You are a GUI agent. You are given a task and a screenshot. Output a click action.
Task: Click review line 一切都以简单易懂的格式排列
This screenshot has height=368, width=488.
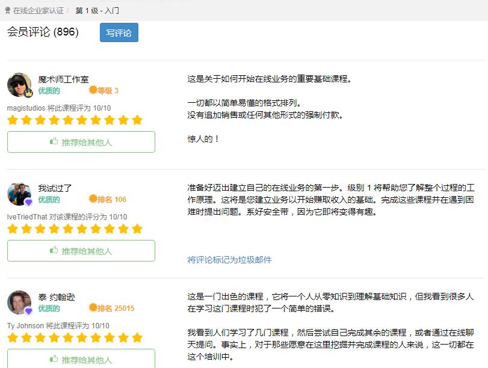(x=244, y=103)
